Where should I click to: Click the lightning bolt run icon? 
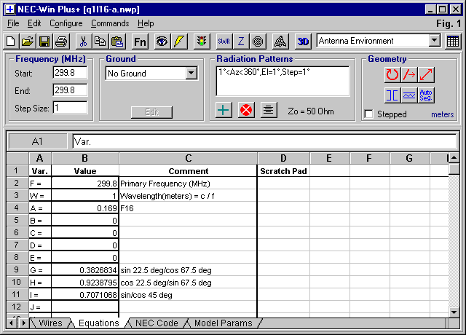[x=179, y=42]
